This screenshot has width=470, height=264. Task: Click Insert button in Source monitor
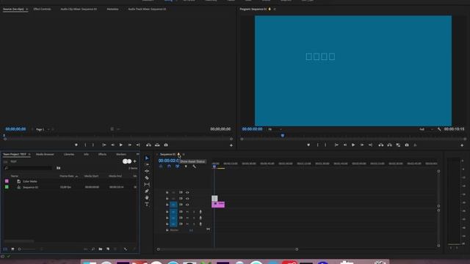(148, 145)
